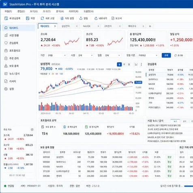193x193 pixels.
Task: Switch to the 해외주식 tab
Action: [x=132, y=26]
